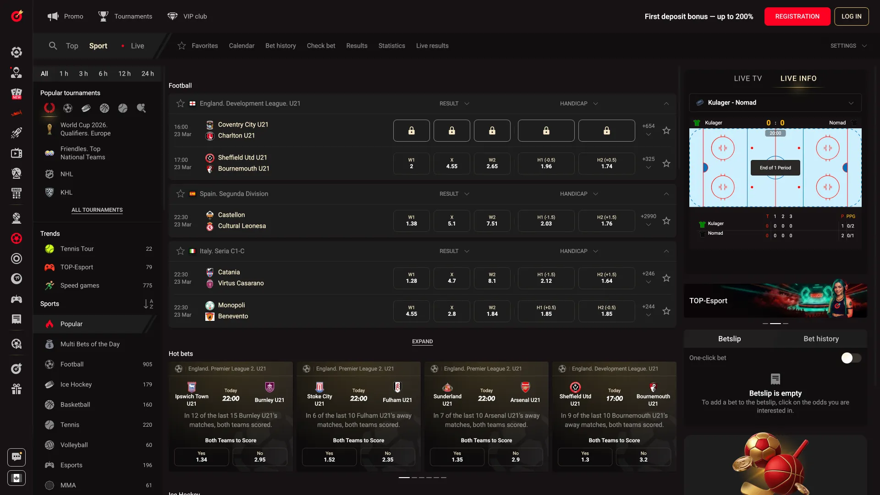Select the second carousel dot under TOP-Esport banner
This screenshot has height=495, width=880.
pyautogui.click(x=775, y=324)
